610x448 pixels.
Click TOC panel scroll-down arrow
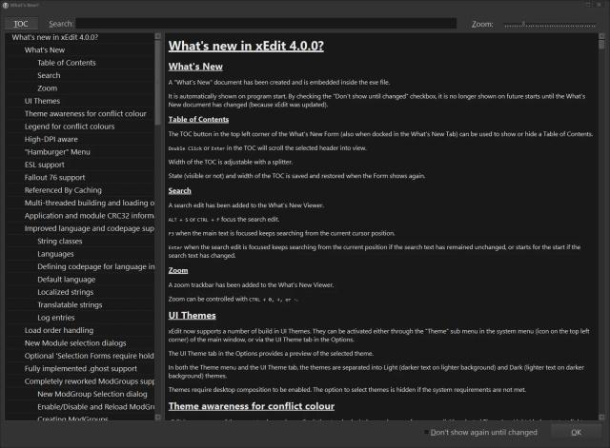(157, 418)
